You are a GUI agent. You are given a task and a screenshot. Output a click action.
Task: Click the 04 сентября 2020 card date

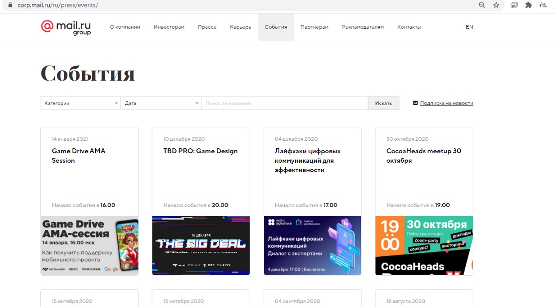pyautogui.click(x=297, y=302)
